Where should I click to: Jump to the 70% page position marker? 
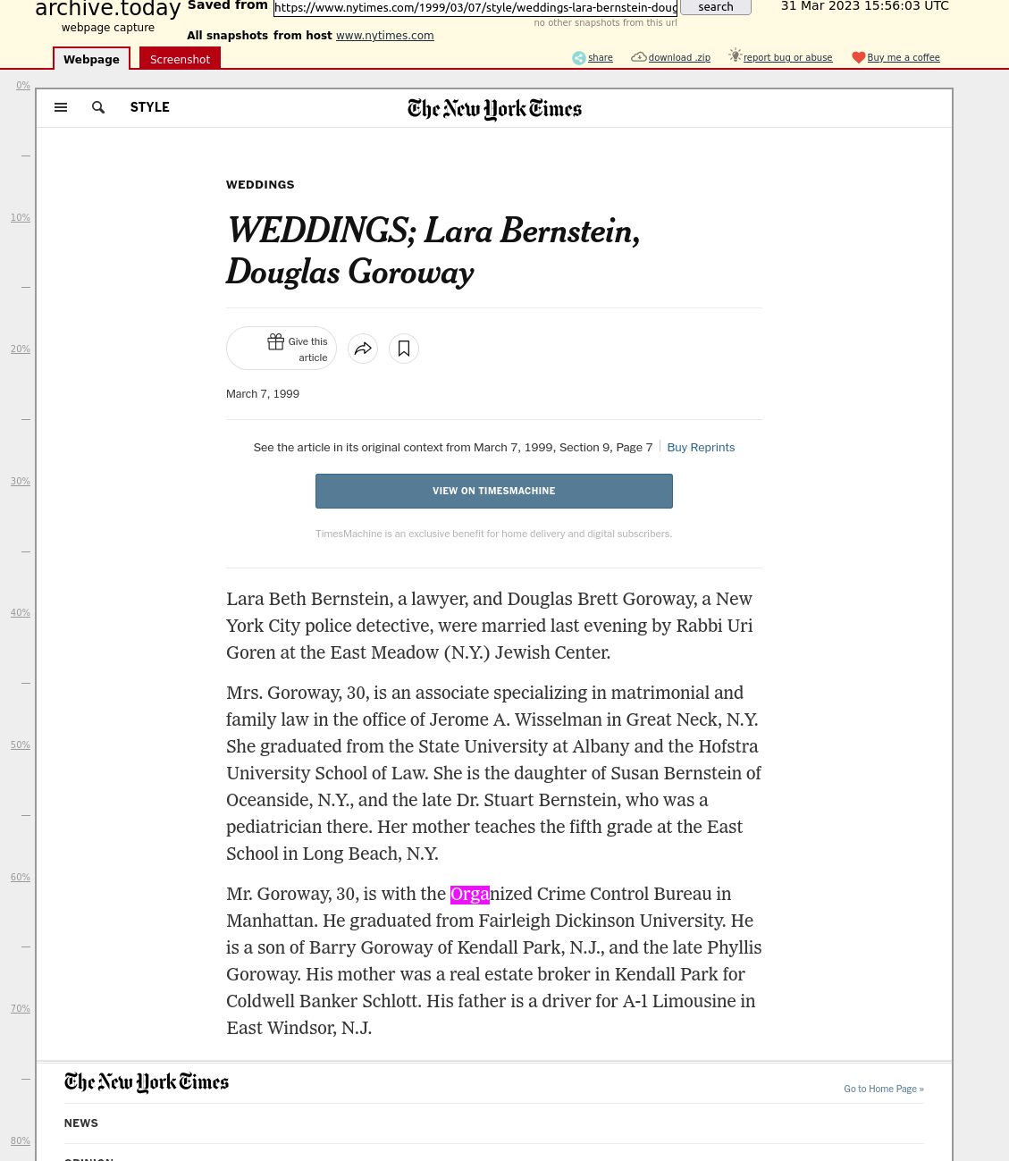click(21, 1009)
